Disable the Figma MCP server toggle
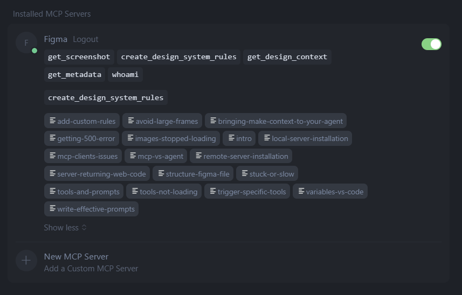The image size is (462, 295). tap(431, 44)
